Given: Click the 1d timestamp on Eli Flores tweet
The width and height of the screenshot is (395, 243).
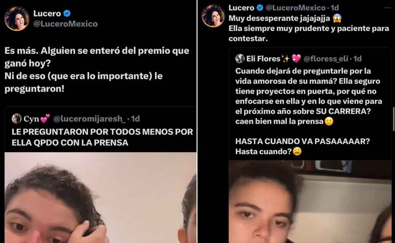Looking at the screenshot, I should (357, 58).
